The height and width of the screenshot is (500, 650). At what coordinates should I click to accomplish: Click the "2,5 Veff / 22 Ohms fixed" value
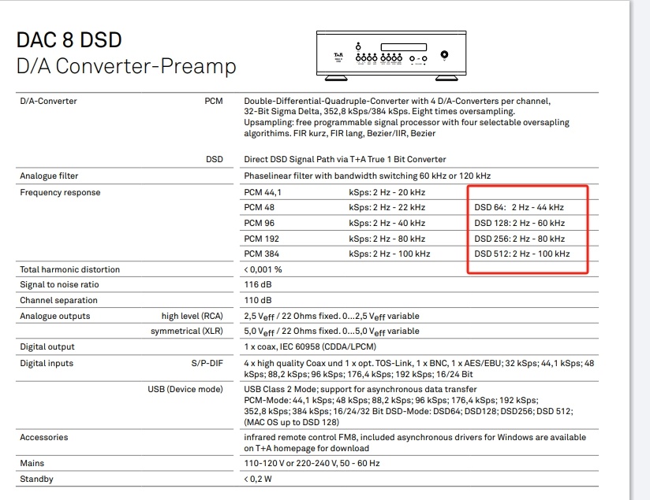[x=331, y=317]
